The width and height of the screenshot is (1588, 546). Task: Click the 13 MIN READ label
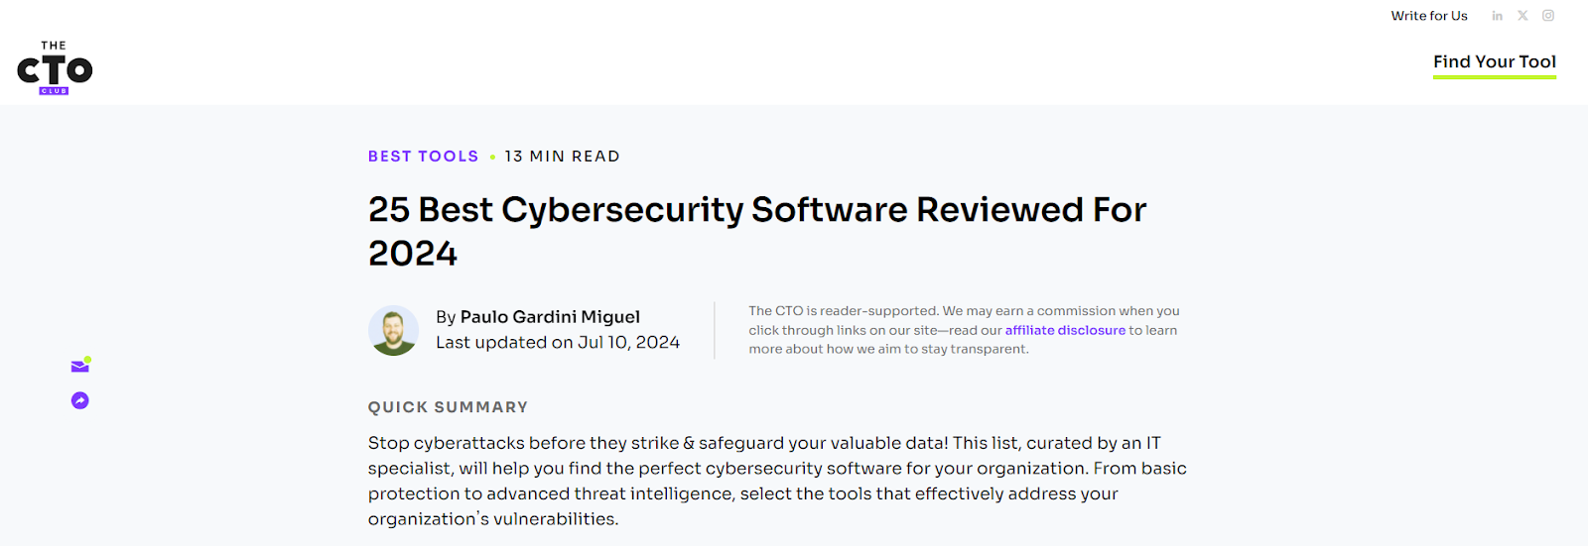(562, 157)
